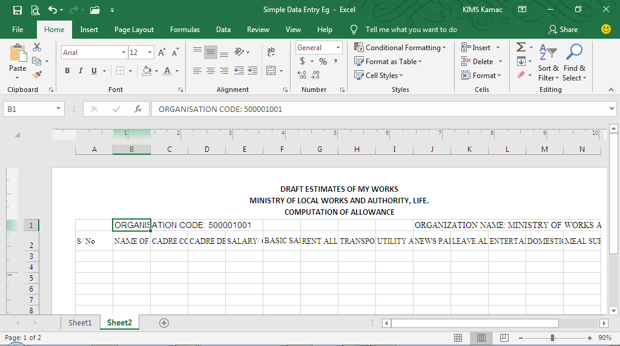The width and height of the screenshot is (620, 346).
Task: Align text right
Action: (x=224, y=71)
